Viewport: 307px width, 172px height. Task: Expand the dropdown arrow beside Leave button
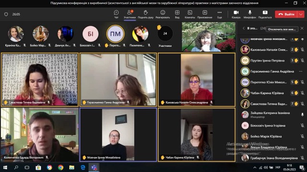[301, 14]
